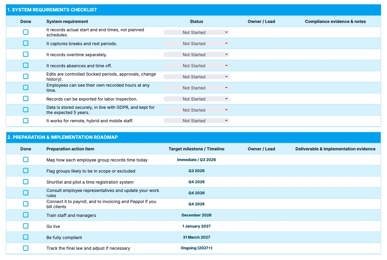Change status for 'records overtime separately'
The width and height of the screenshot is (387, 260).
(x=196, y=55)
